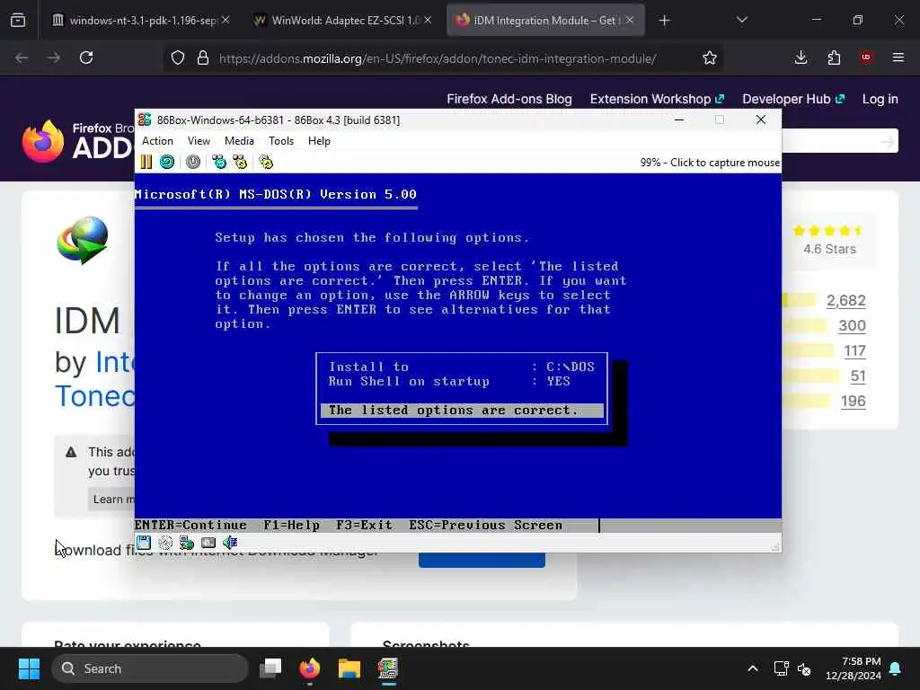Click the sound status bar icon
Viewport: 920px width, 690px height.
pyautogui.click(x=229, y=543)
